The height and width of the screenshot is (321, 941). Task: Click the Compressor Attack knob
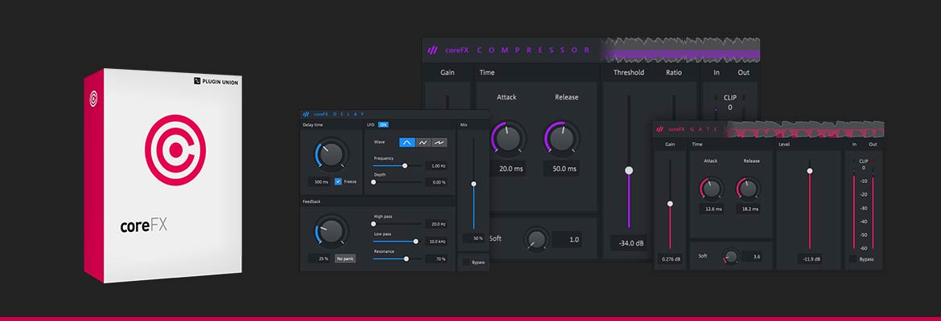(x=508, y=138)
